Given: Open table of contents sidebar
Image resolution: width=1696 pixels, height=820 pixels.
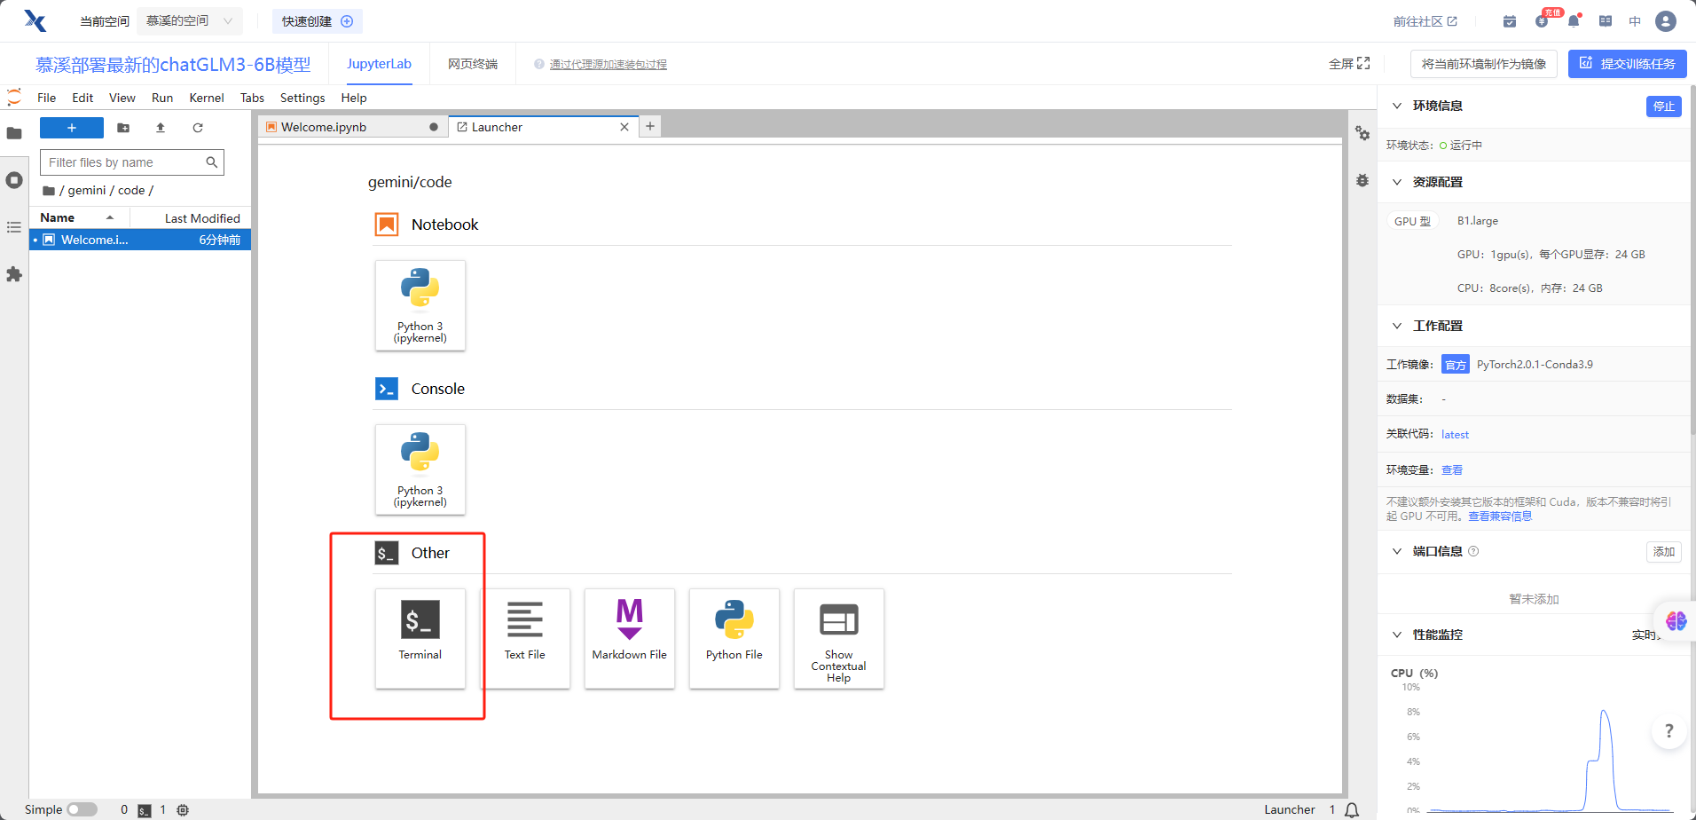Looking at the screenshot, I should pos(14,227).
